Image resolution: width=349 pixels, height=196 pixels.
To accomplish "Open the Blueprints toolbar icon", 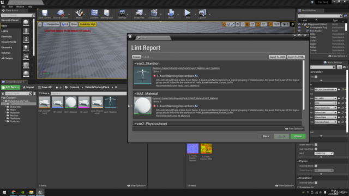I will pos(139,14).
